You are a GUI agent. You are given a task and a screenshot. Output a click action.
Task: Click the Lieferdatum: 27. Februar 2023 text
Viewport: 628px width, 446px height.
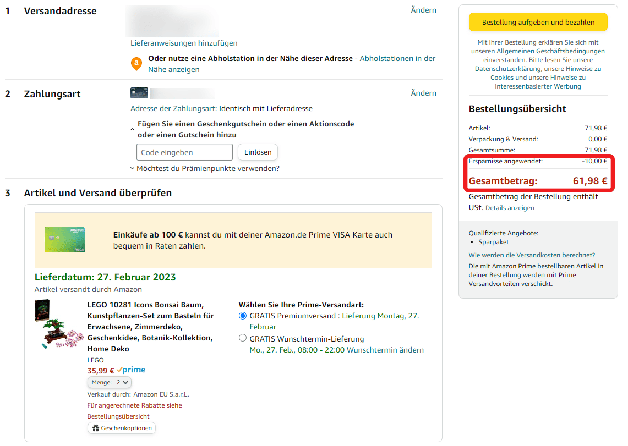(105, 277)
